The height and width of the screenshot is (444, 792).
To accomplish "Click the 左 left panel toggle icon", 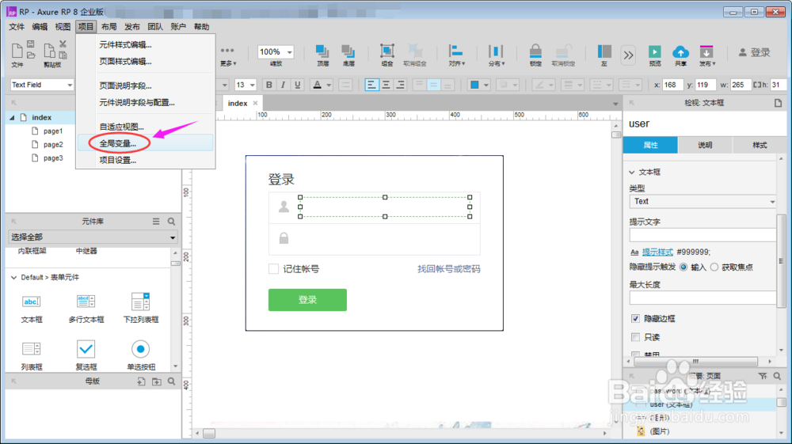I will (x=604, y=51).
